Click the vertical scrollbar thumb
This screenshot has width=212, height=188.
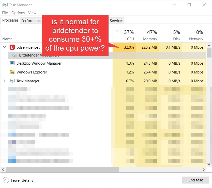click(x=209, y=53)
